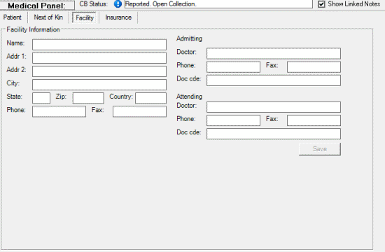Click the CB Status text field
The image size is (385, 252).
click(x=218, y=4)
